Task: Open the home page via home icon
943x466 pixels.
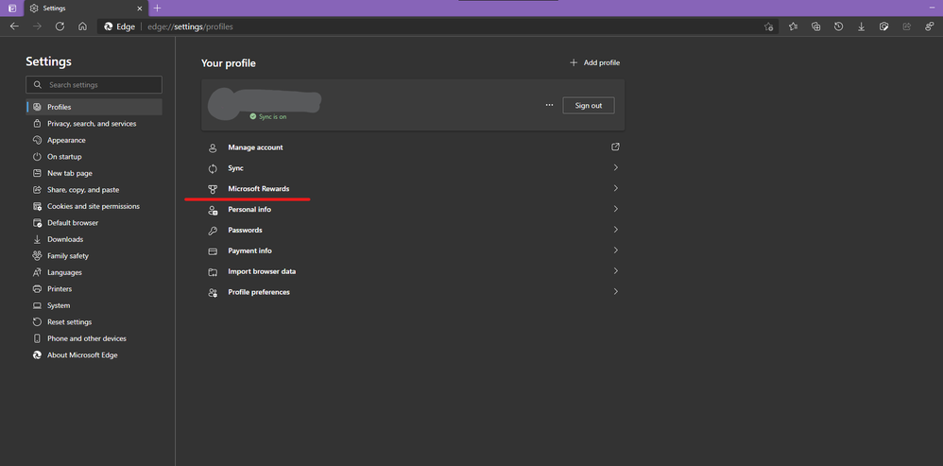Action: [82, 26]
